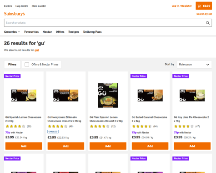Open the Help Centre link
The height and width of the screenshot is (173, 216).
pyautogui.click(x=22, y=6)
